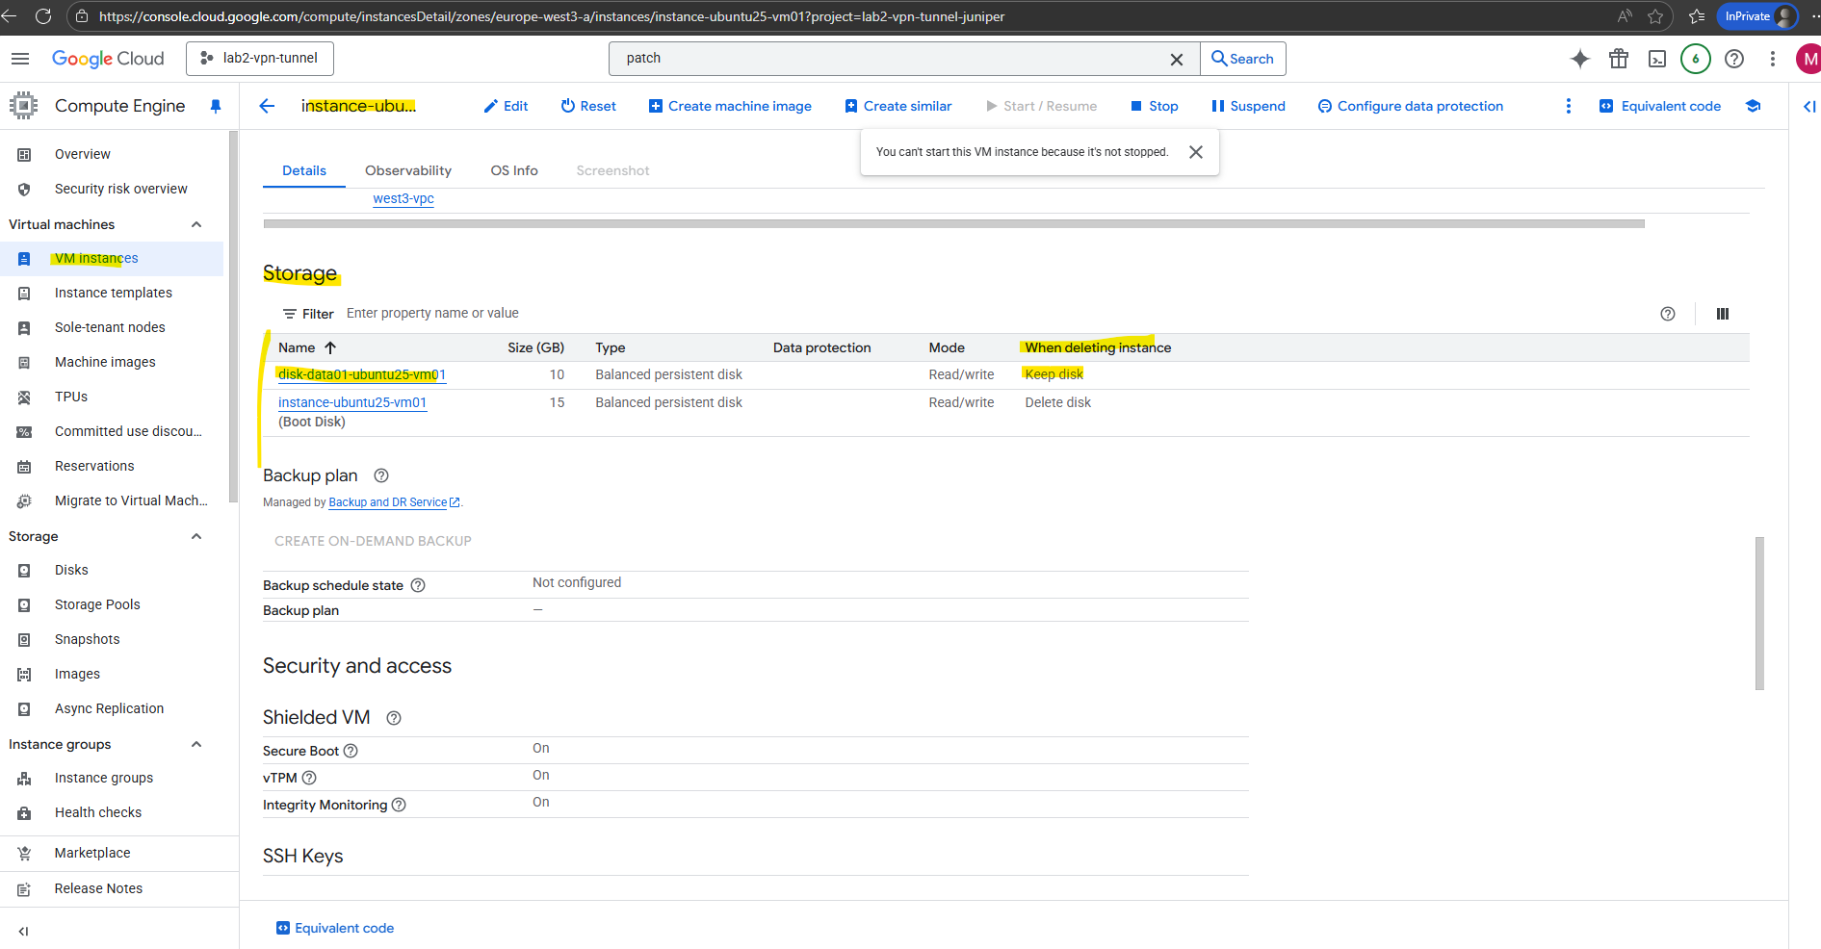Switch to the Observability tab
Viewport: 1821px width, 949px height.
(408, 170)
